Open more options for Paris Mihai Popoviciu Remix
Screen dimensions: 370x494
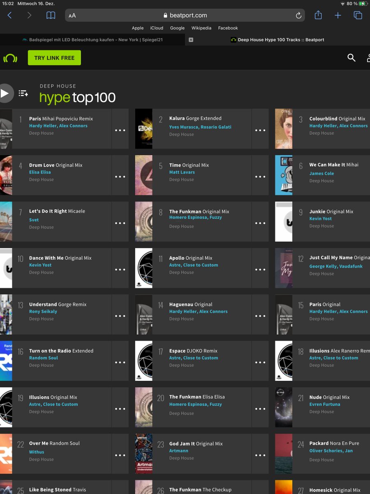pos(120,130)
